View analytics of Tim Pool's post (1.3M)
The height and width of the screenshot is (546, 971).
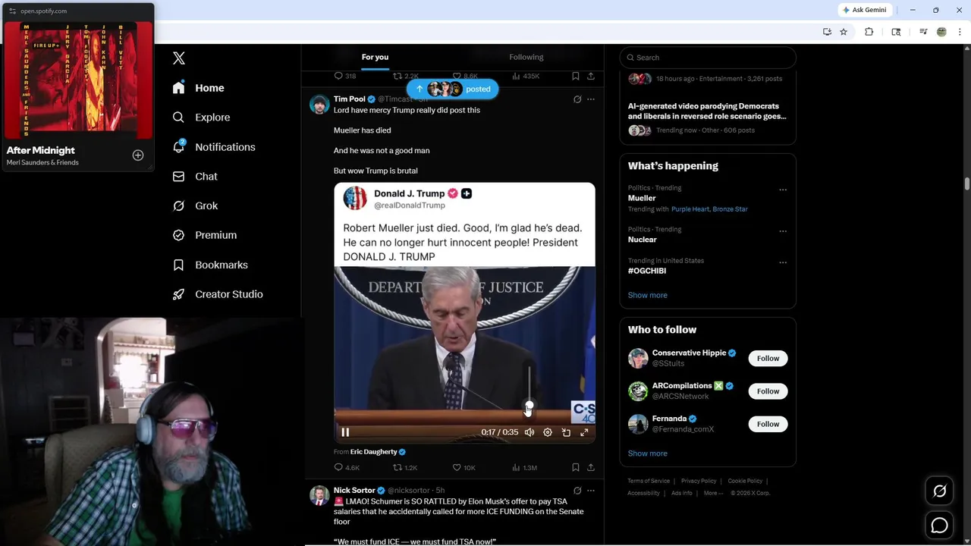[x=525, y=468]
